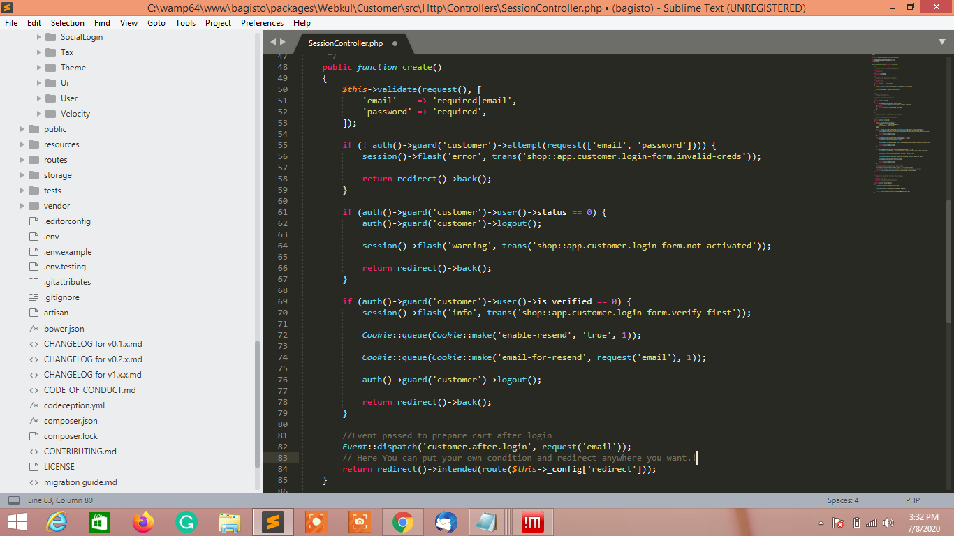This screenshot has width=954, height=536.
Task: Open Firefox from the taskbar
Action: pos(143,522)
